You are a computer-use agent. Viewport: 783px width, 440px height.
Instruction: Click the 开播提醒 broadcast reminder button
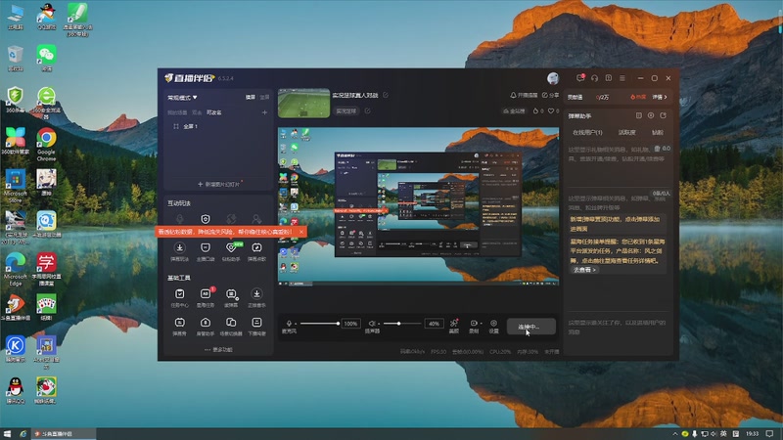pyautogui.click(x=524, y=95)
